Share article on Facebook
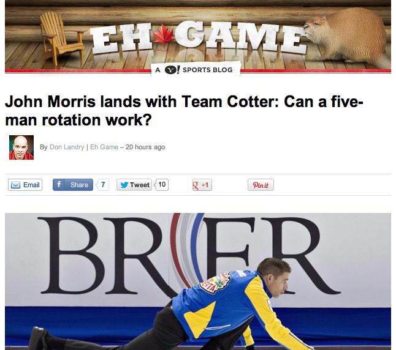 pyautogui.click(x=73, y=185)
